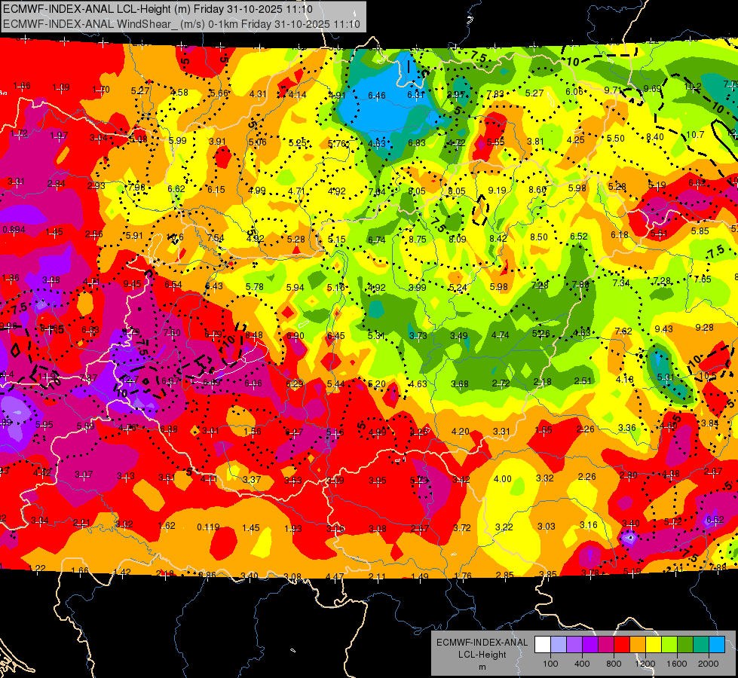Click the wind shear value 7.87

(x=88, y=378)
